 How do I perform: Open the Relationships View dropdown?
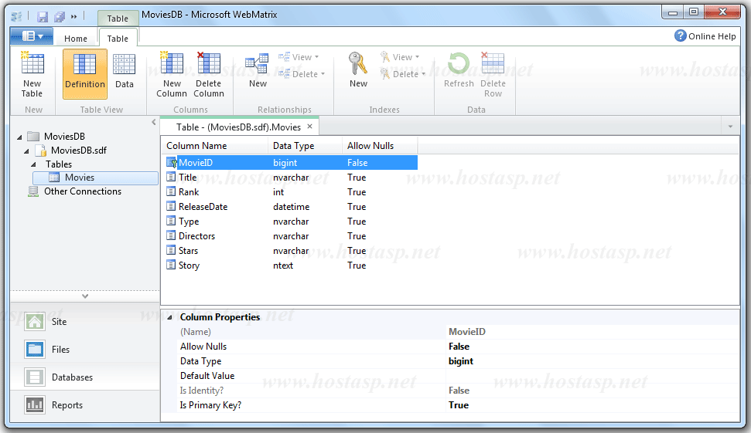click(x=299, y=57)
